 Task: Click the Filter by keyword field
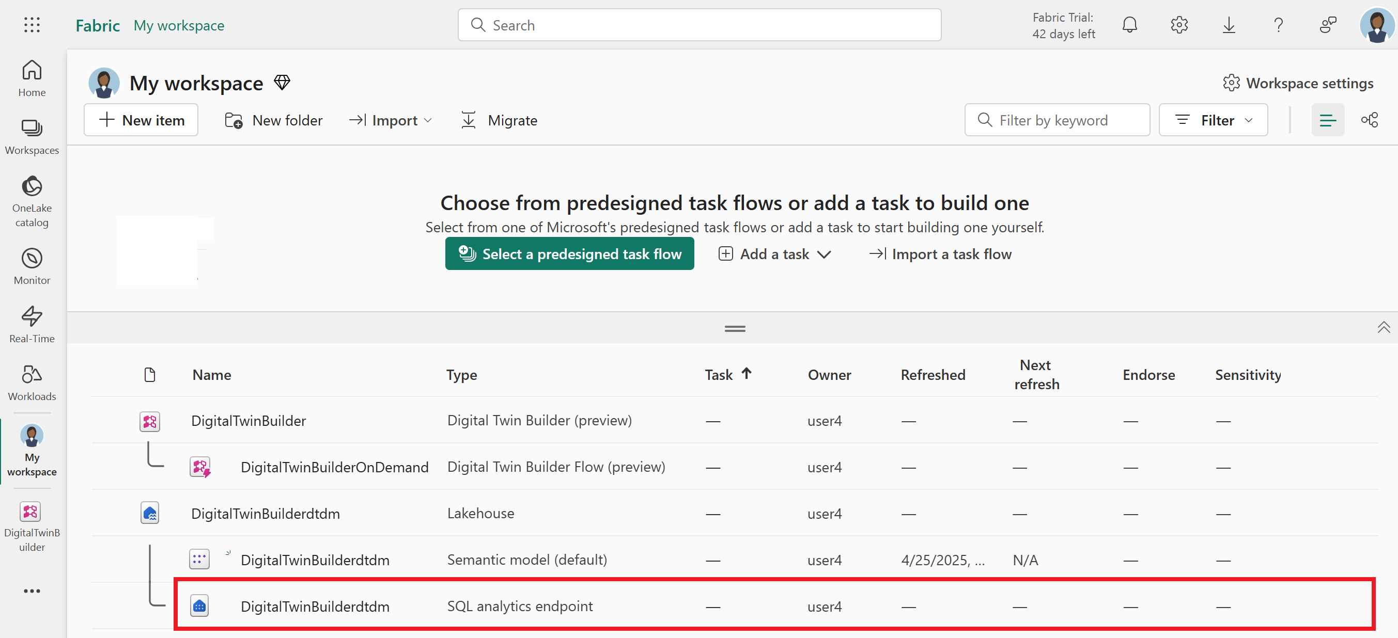click(1057, 120)
